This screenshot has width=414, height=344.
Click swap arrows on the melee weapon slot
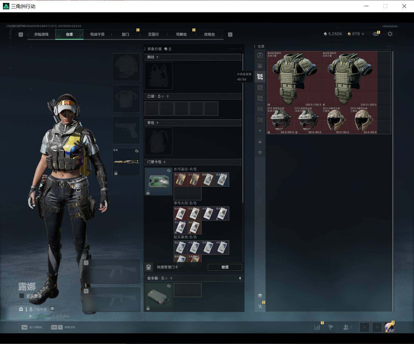pyautogui.click(x=137, y=151)
